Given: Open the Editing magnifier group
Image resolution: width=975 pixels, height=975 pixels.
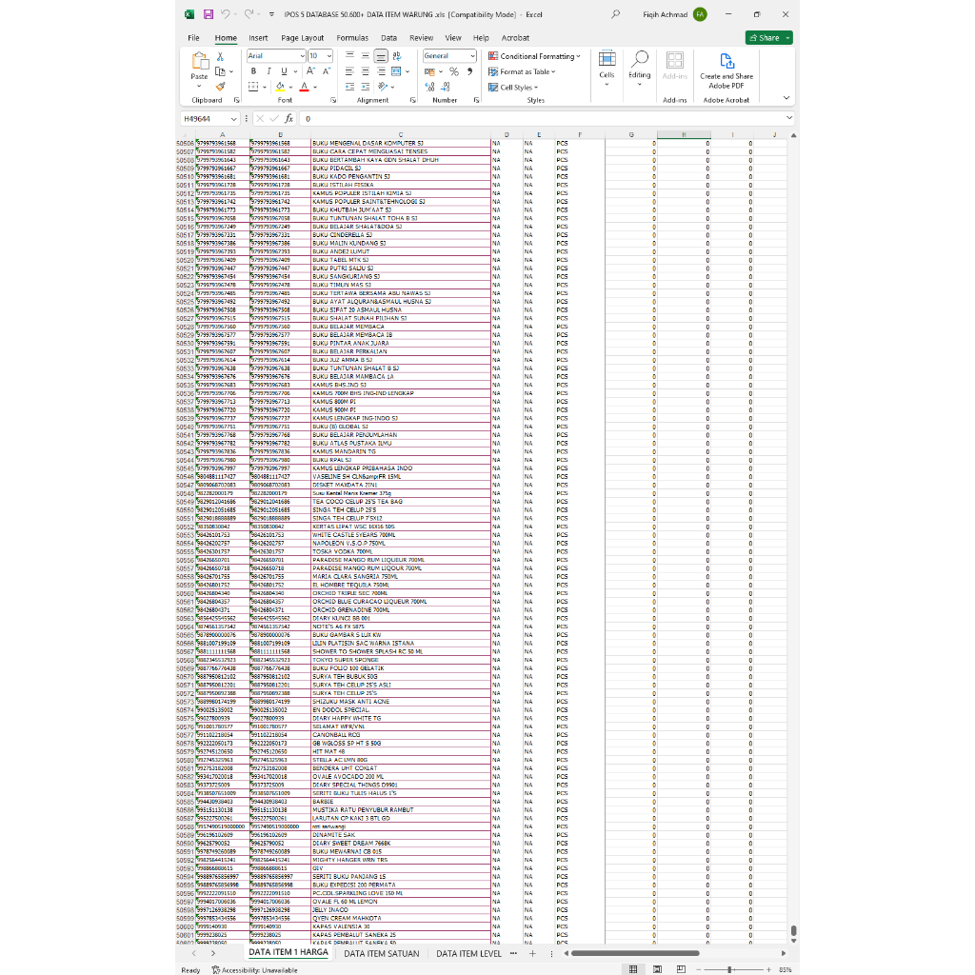Looking at the screenshot, I should click(x=639, y=69).
